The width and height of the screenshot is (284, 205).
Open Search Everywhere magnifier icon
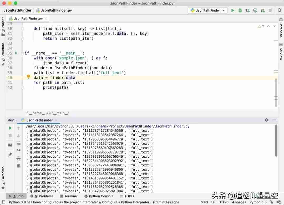click(x=280, y=11)
